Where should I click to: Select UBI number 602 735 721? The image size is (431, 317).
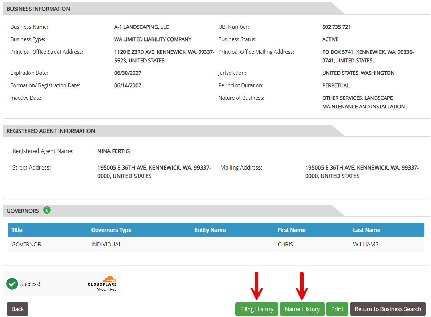click(336, 27)
